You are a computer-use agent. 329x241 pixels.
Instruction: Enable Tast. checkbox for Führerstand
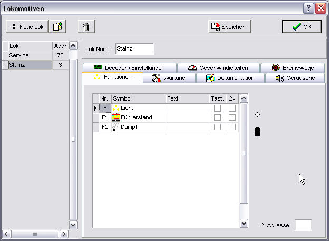point(217,117)
